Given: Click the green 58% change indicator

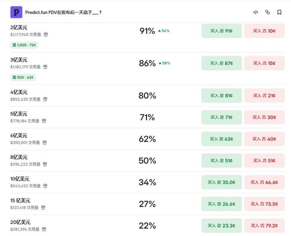Looking at the screenshot, I should pyautogui.click(x=165, y=63).
